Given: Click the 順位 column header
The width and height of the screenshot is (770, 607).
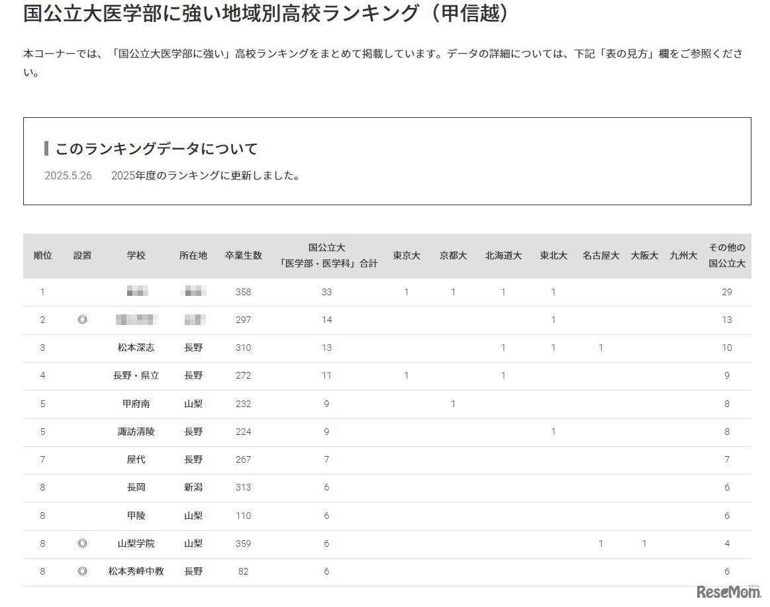Looking at the screenshot, I should tap(42, 256).
